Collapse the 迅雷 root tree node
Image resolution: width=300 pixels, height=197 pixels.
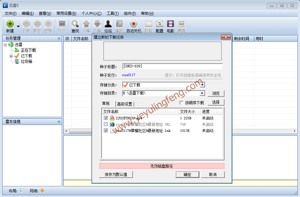click(x=5, y=45)
